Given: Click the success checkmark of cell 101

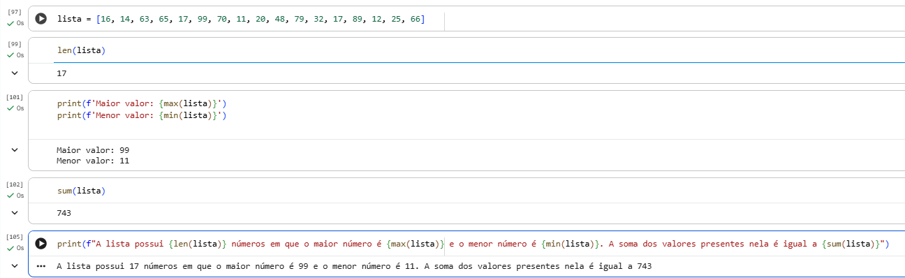Looking at the screenshot, I should [10, 108].
